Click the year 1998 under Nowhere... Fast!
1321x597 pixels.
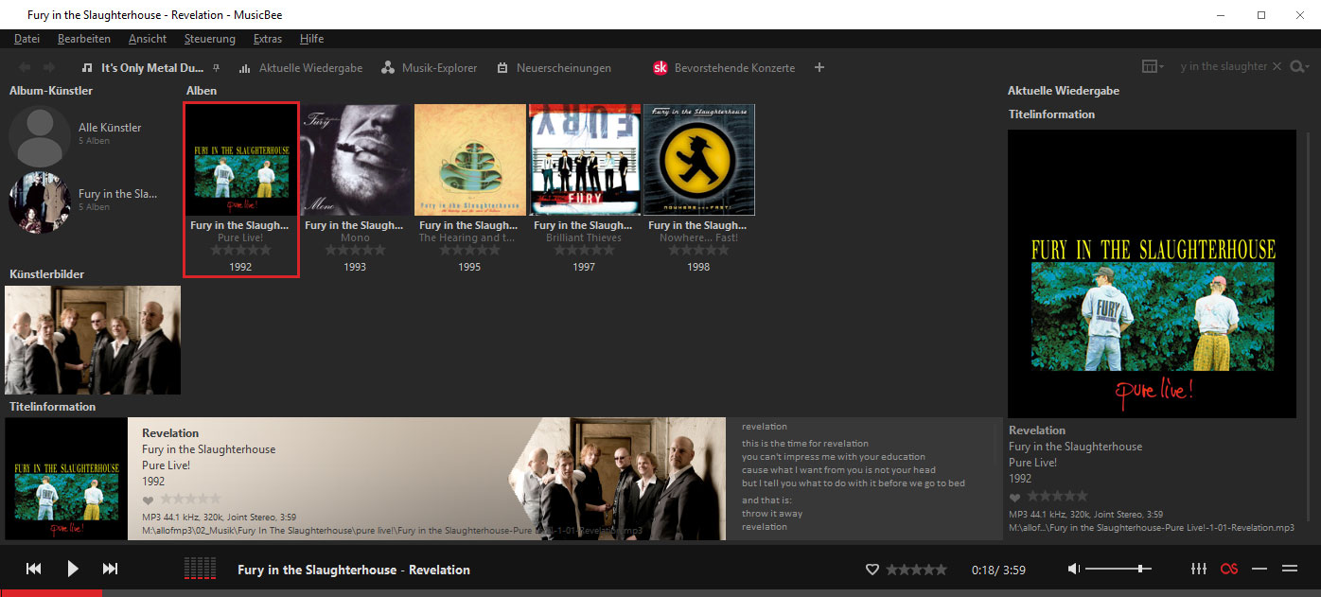tap(699, 267)
